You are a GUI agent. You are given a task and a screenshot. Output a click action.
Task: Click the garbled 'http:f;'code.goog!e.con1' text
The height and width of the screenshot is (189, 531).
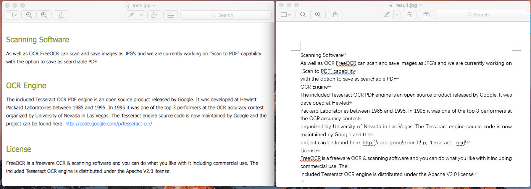(391, 142)
